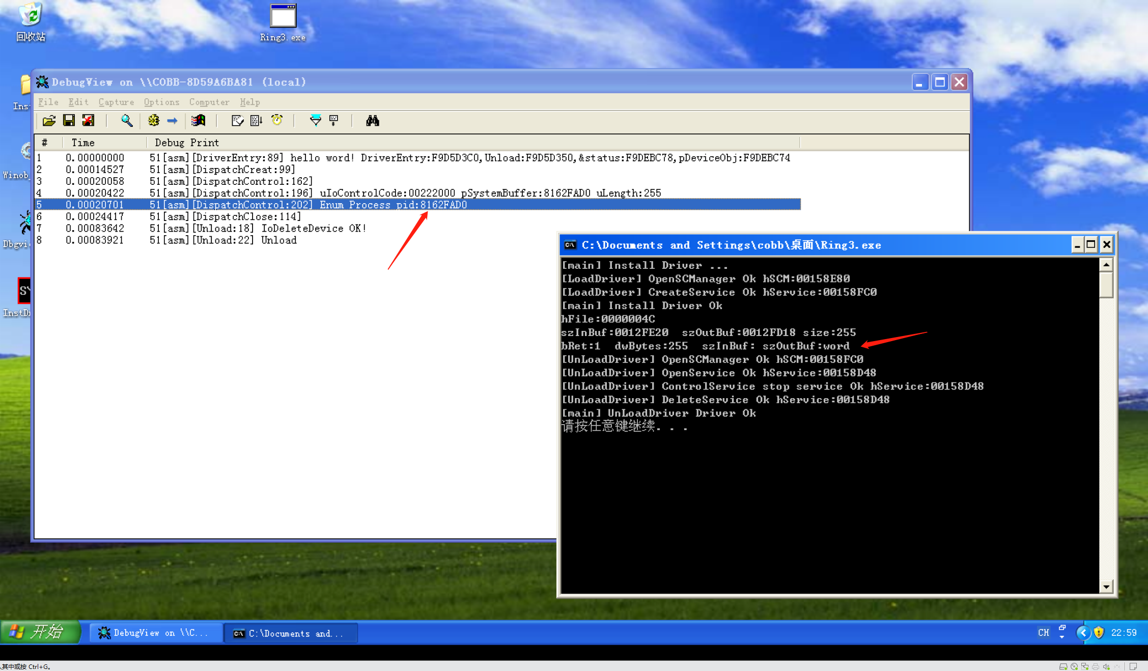The image size is (1148, 671).
Task: Click the Save log floppy disk icon
Action: coord(69,121)
